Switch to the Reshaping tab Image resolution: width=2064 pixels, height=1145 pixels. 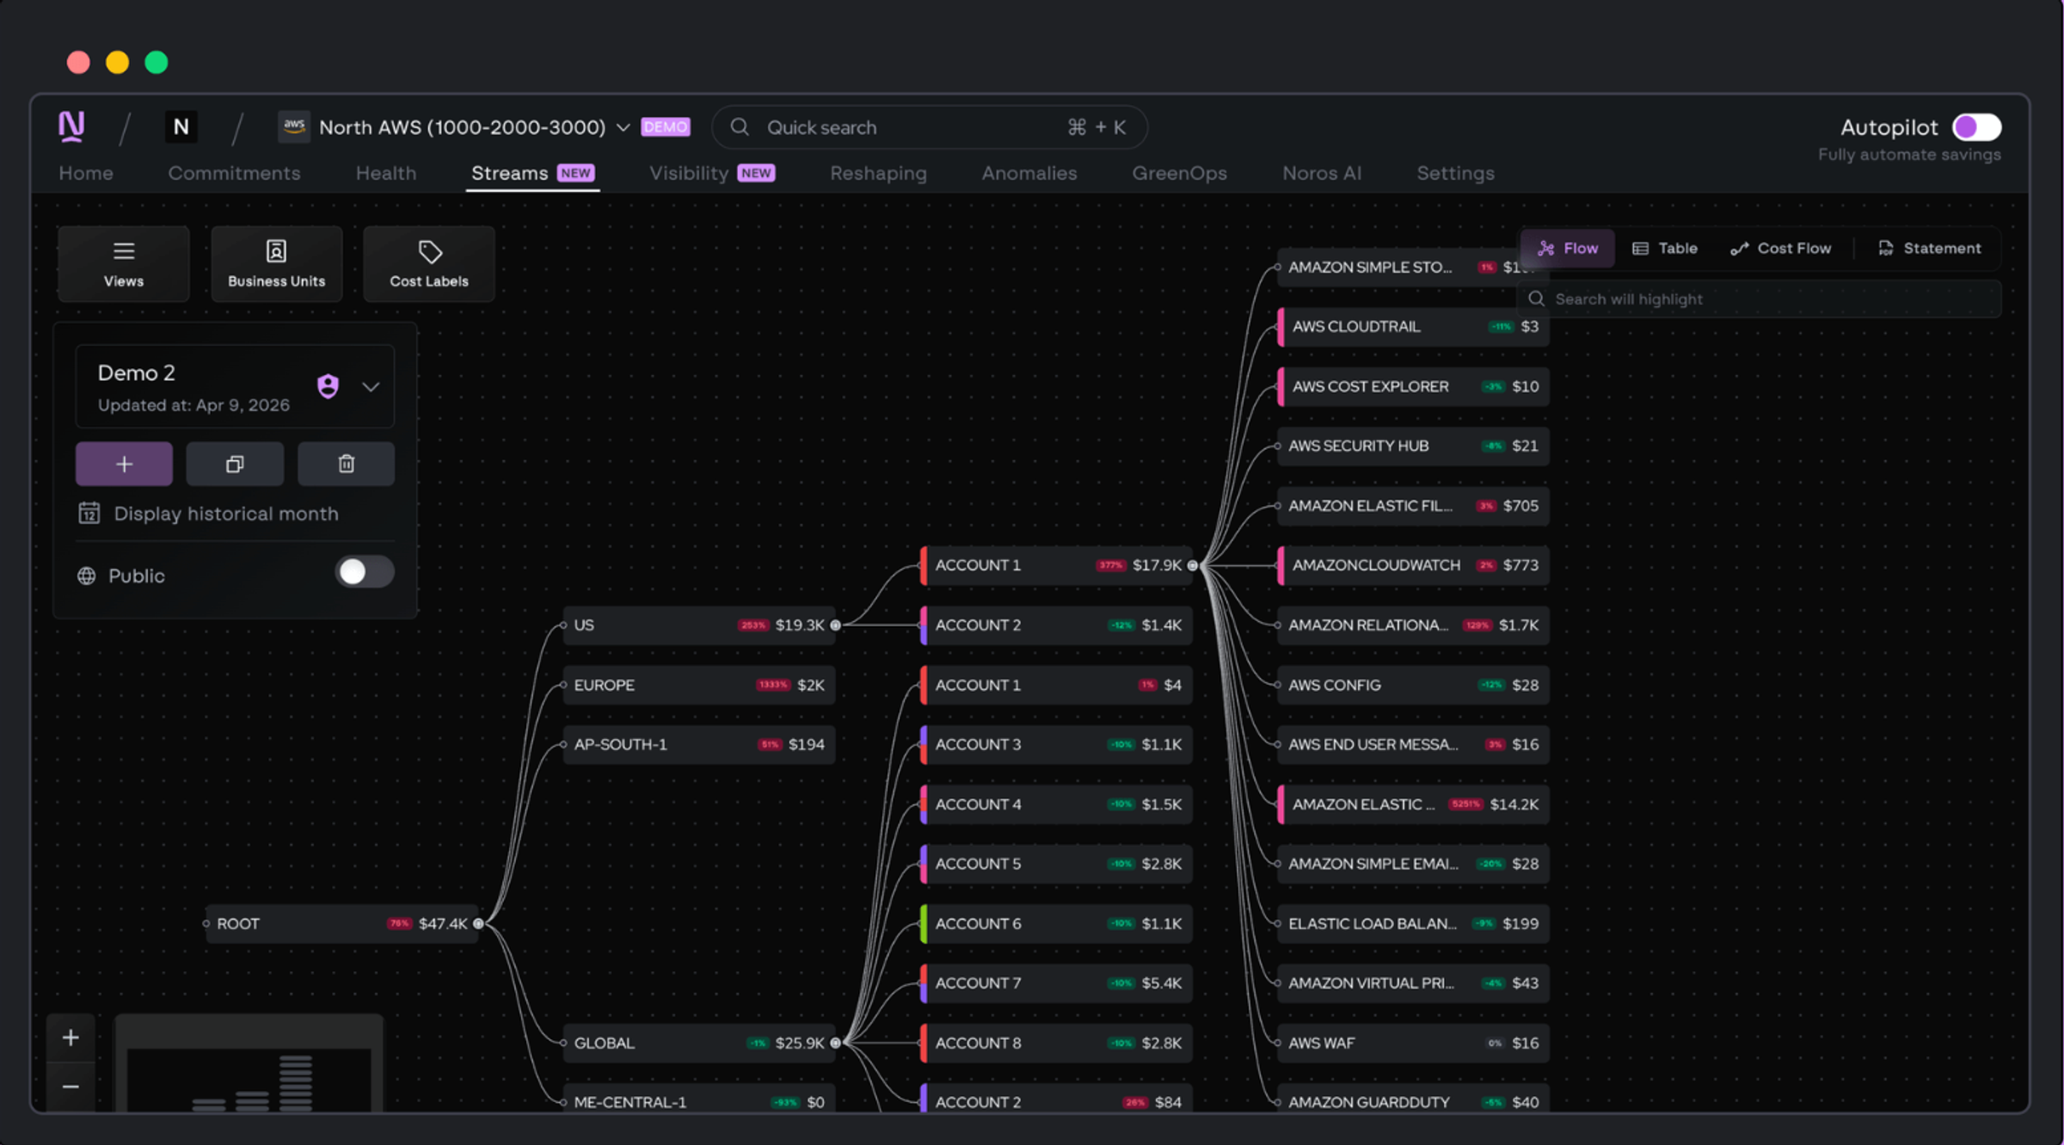coord(878,173)
